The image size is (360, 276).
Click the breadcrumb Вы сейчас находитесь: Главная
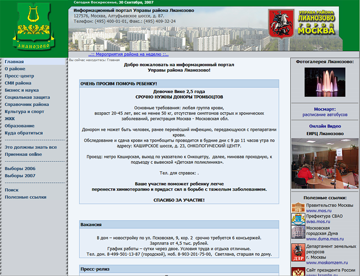(94, 60)
